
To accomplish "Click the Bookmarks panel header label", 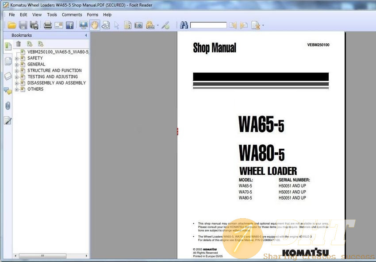I will point(22,35).
